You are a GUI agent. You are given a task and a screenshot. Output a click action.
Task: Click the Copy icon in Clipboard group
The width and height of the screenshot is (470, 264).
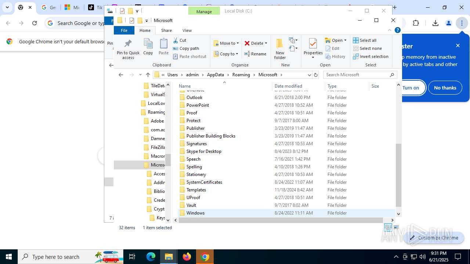click(x=148, y=47)
